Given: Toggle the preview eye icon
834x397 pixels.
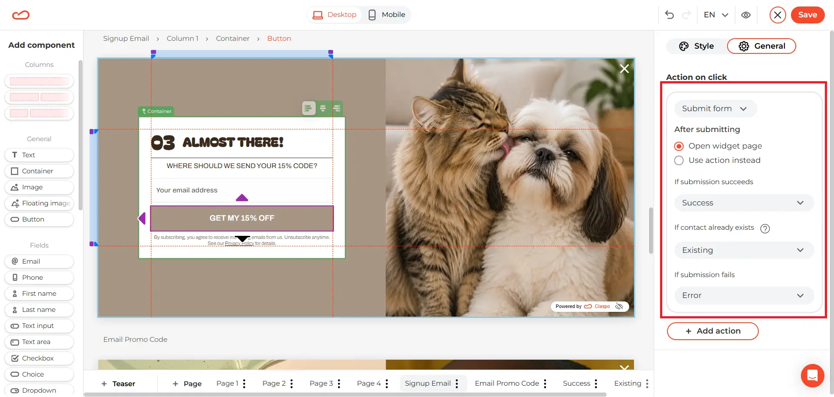Looking at the screenshot, I should [x=746, y=15].
